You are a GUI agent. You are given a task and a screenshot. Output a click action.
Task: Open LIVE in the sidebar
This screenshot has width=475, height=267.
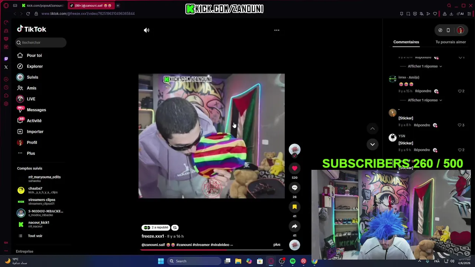click(x=31, y=99)
